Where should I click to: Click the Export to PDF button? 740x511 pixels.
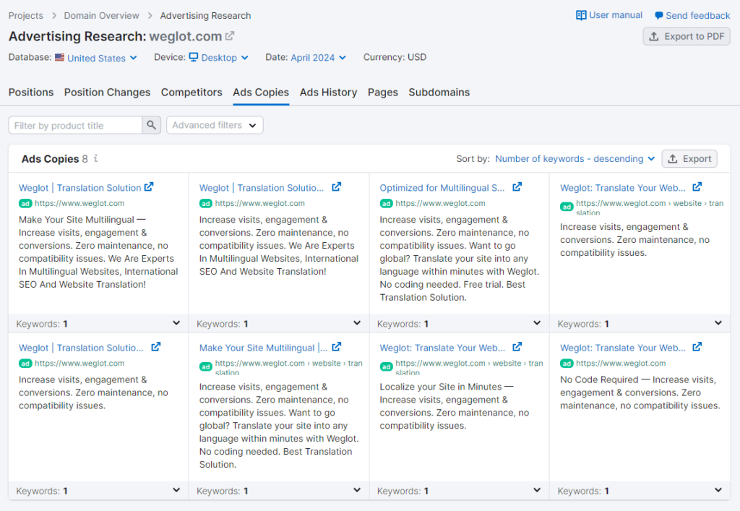[x=686, y=36]
